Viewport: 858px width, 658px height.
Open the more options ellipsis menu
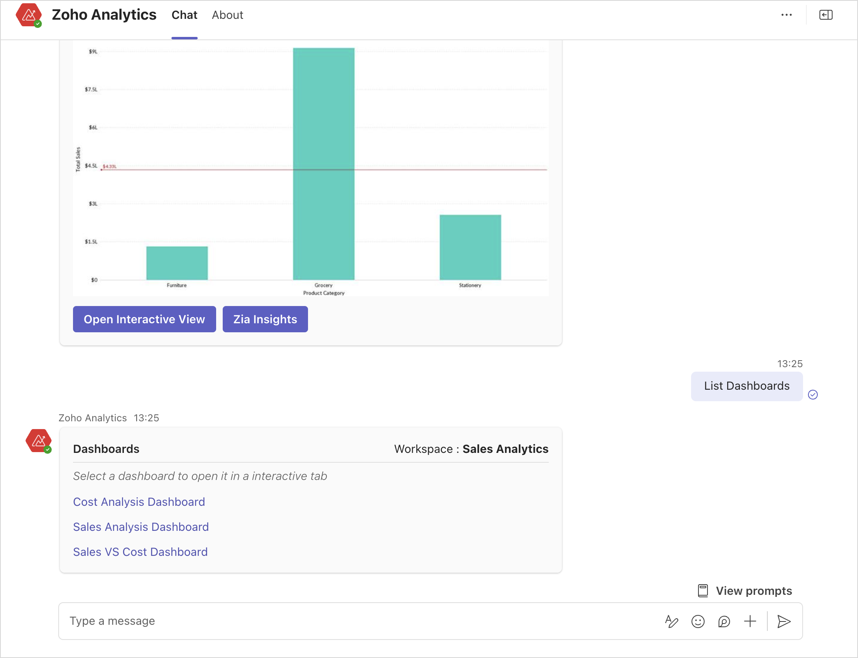tap(786, 15)
